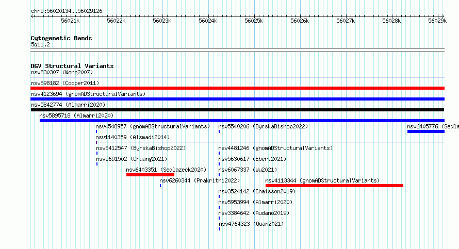Viewport: 459px width, 249px height.
Task: Click the nsv830307 (Wong2007) variant label
Action: [x=62, y=72]
